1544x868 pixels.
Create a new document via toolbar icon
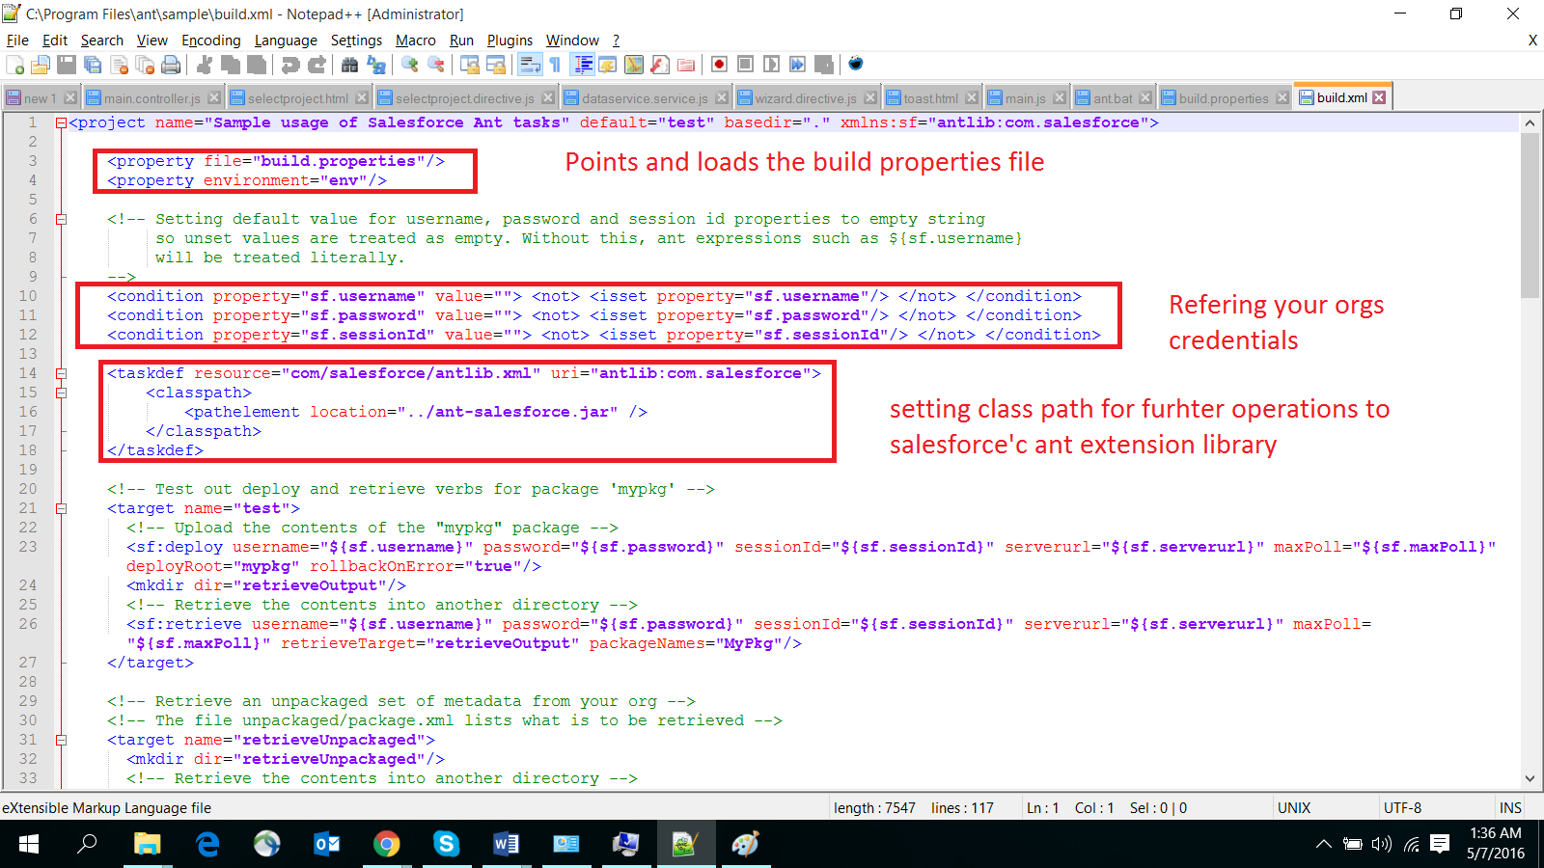coord(15,65)
